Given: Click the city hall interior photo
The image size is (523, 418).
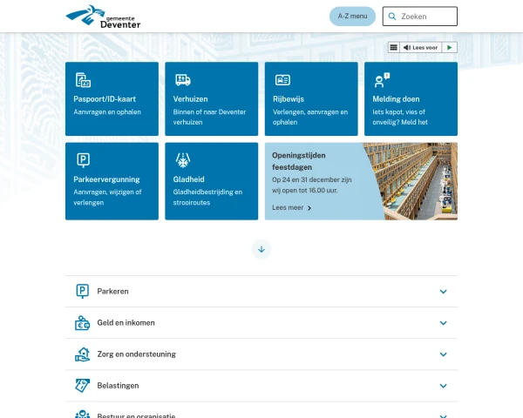Looking at the screenshot, I should pos(413,181).
